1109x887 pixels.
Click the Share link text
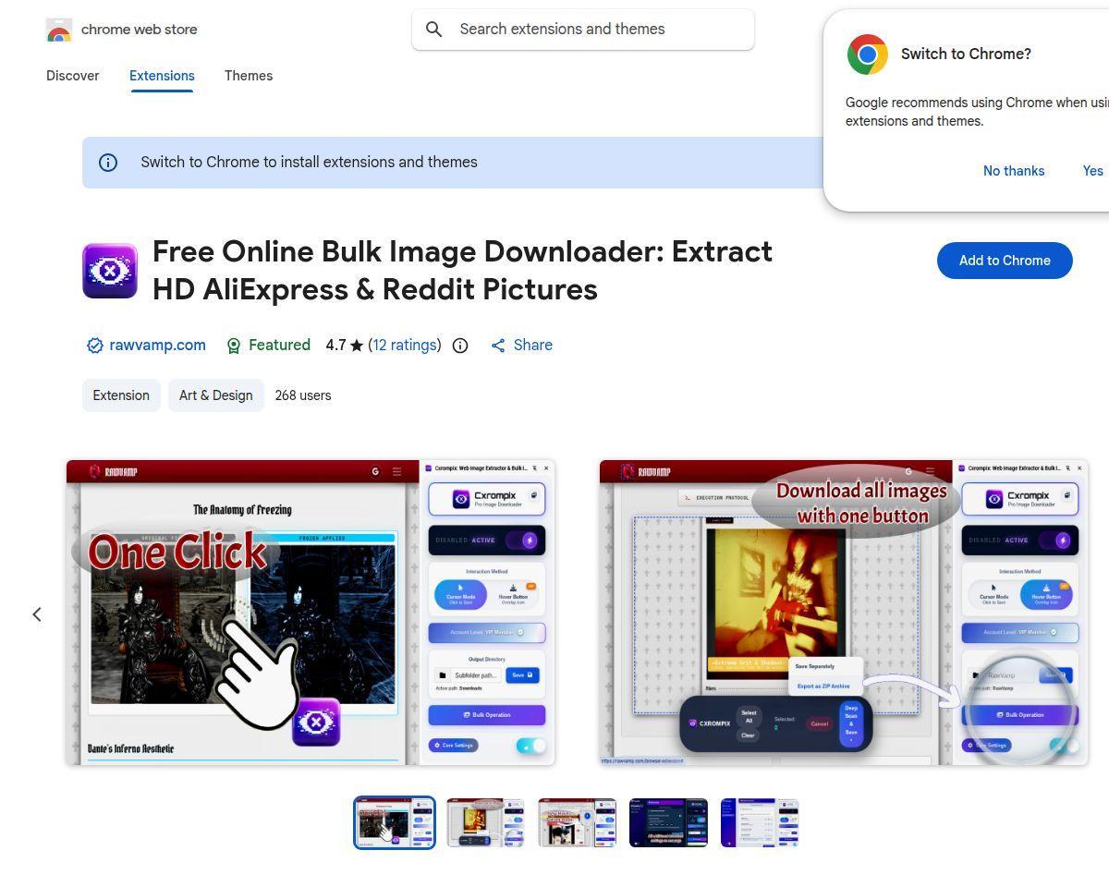[x=533, y=346]
